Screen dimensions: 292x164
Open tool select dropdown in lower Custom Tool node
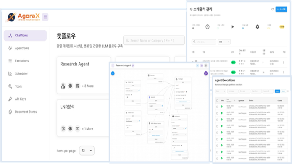tap(132, 121)
